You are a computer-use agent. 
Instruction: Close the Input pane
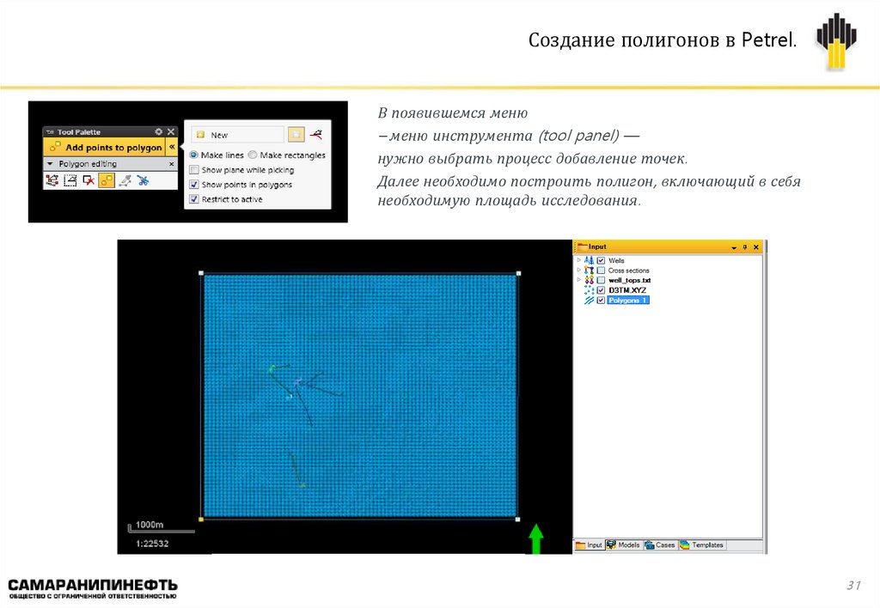756,246
